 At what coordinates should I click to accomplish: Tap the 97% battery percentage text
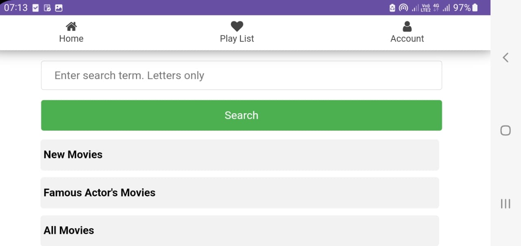coord(462,8)
